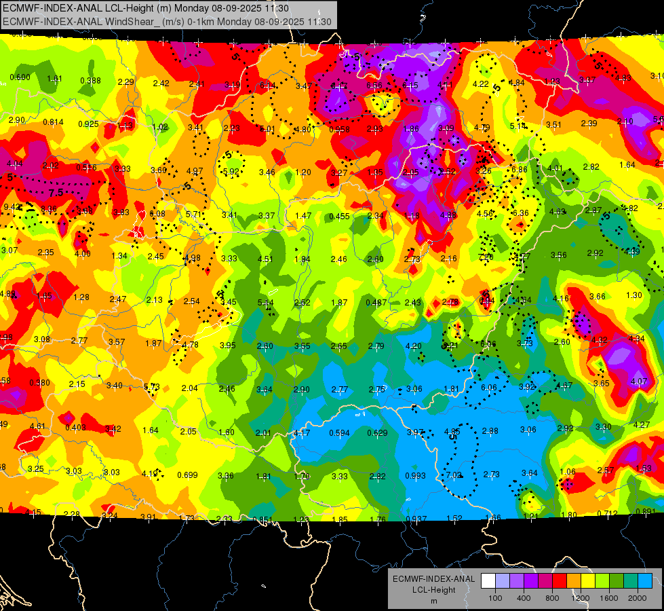The width and height of the screenshot is (664, 611).
Task: Click the teal legend swatch
Action: [631, 581]
